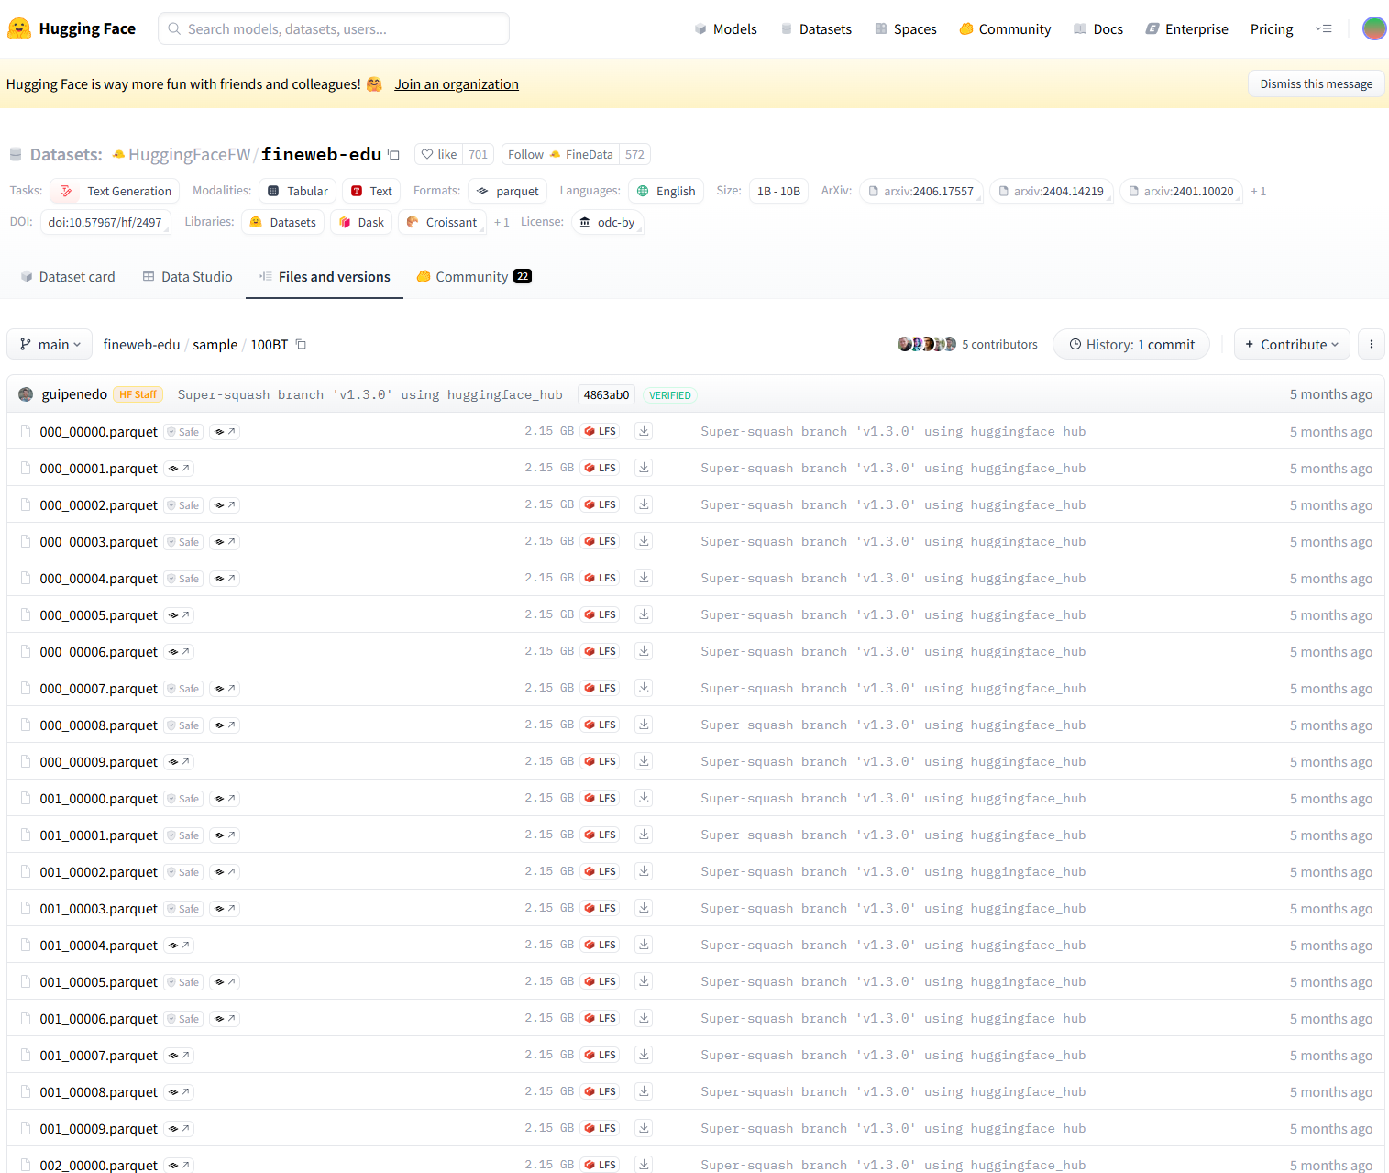
Task: Filter by the Text Generation task tag
Action: [x=116, y=191]
